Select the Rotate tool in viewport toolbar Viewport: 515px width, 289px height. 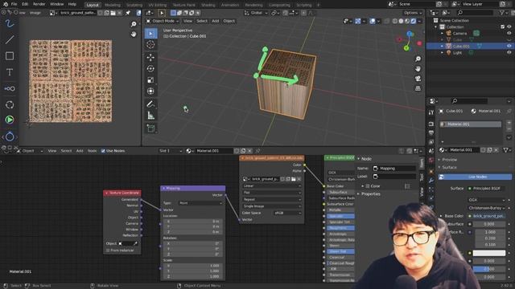pos(150,69)
